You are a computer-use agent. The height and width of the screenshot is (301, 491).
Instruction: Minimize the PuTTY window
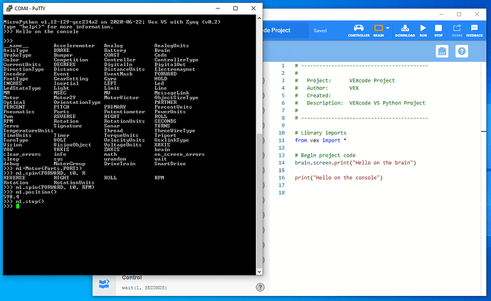[218, 8]
